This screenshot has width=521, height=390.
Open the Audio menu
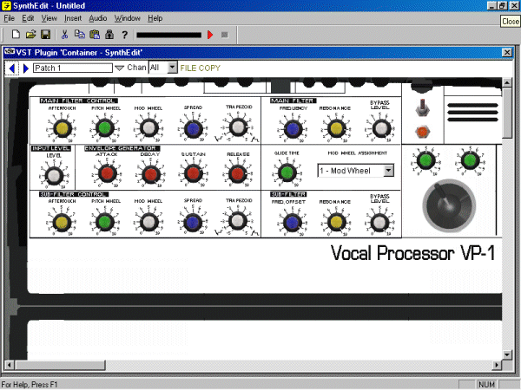[98, 17]
